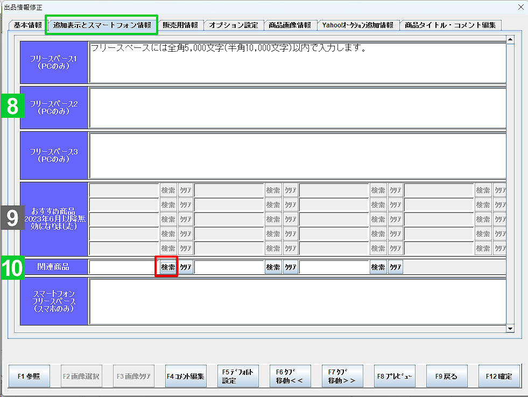Image resolution: width=528 pixels, height=397 pixels.
Task: Open F5 デフォルト設定
Action: tap(237, 375)
